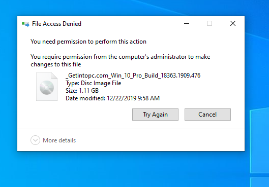Click the File Access Denied title text
This screenshot has height=187, width=269.
pos(56,24)
